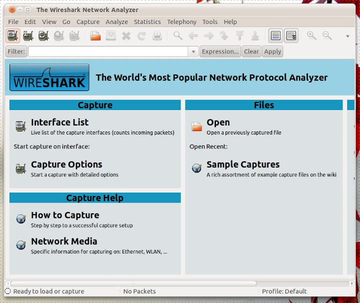This screenshot has height=303, width=360.
Task: Open the View menu
Action: click(49, 22)
